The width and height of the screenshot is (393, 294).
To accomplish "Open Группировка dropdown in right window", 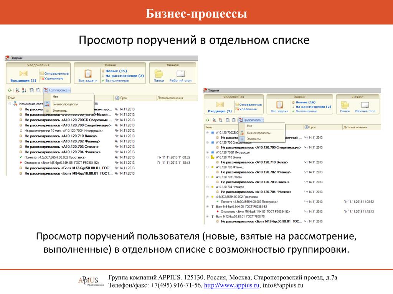I will [x=251, y=120].
